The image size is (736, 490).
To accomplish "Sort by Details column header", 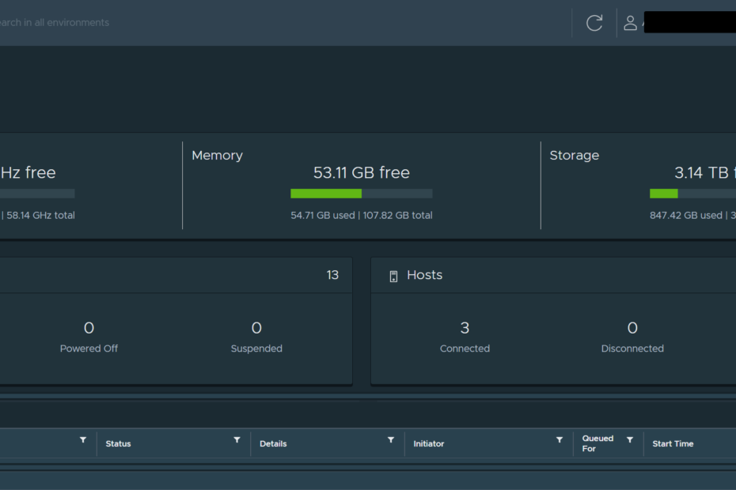I will click(x=273, y=444).
